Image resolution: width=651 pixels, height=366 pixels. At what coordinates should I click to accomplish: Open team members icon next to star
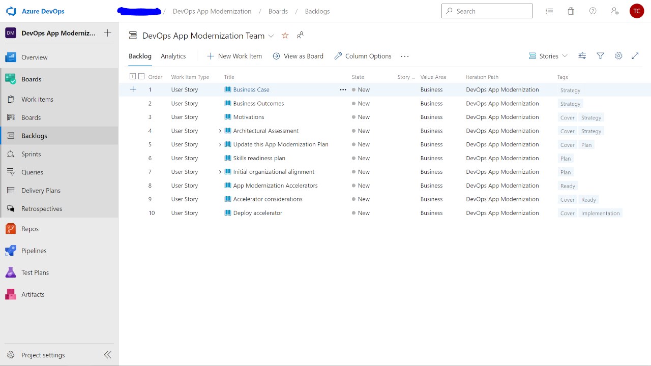click(x=301, y=35)
